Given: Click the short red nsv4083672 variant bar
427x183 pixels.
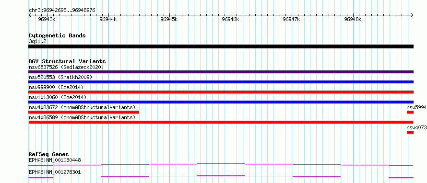Looking at the screenshot, I should pyautogui.click(x=83, y=112).
